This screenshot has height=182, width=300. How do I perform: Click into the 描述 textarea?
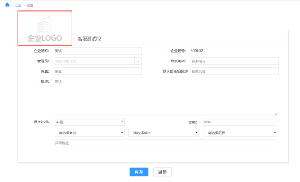(165, 97)
